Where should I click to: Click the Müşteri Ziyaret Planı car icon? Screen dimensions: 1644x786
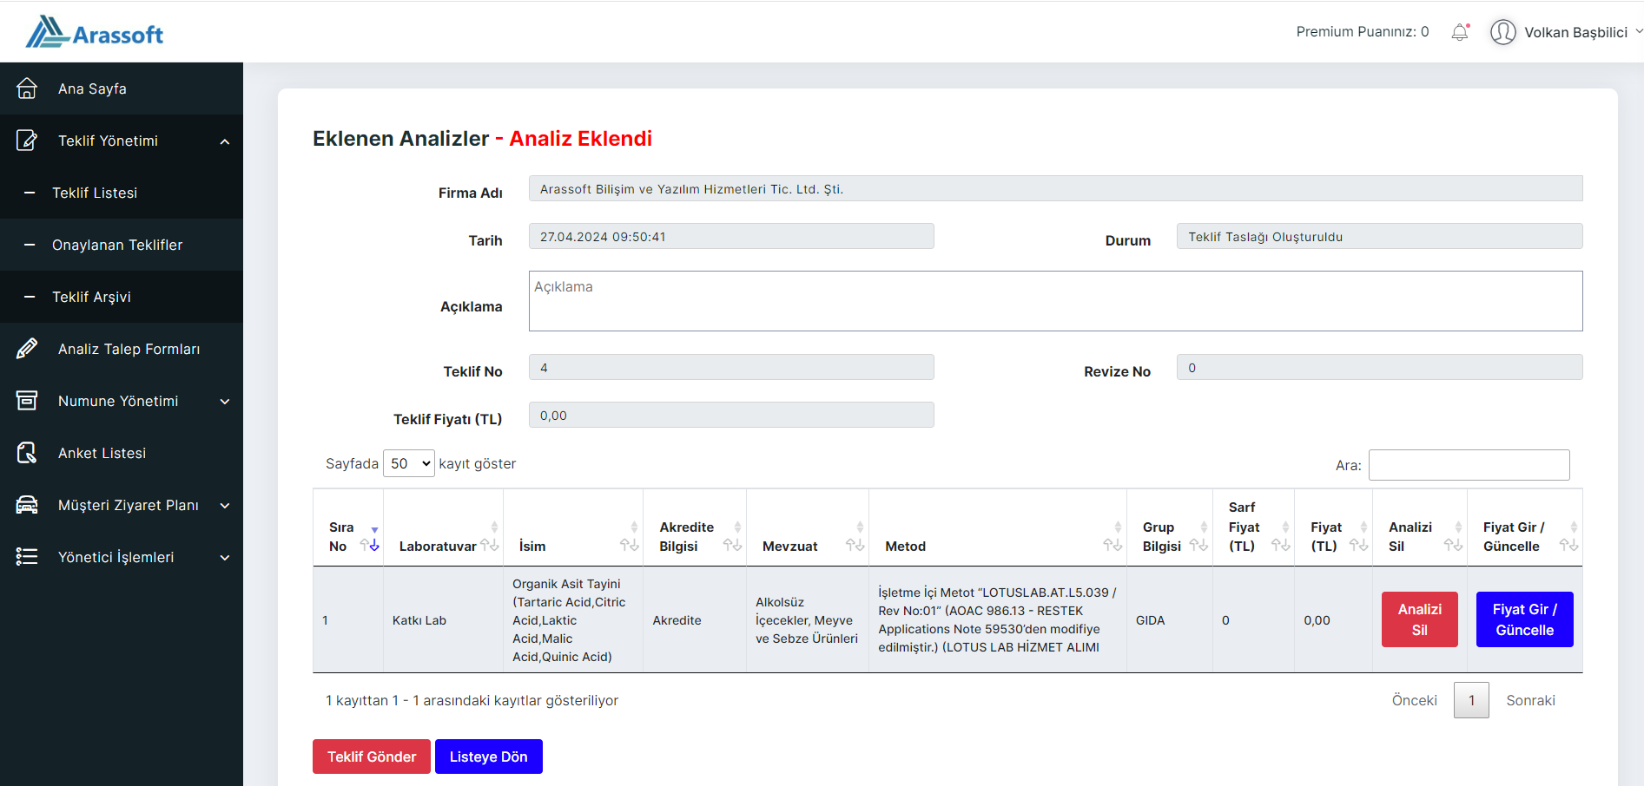coord(27,505)
